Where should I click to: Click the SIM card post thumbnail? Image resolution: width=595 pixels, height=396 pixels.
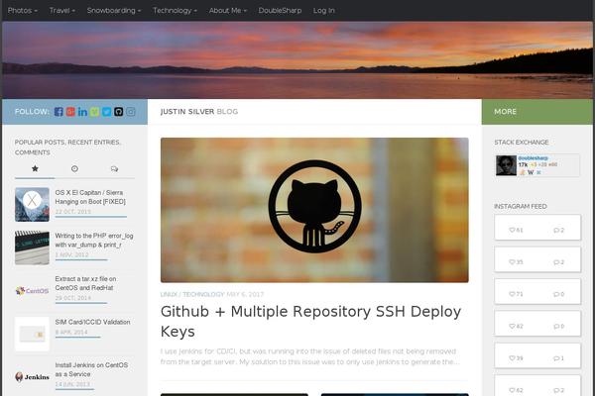[33, 334]
